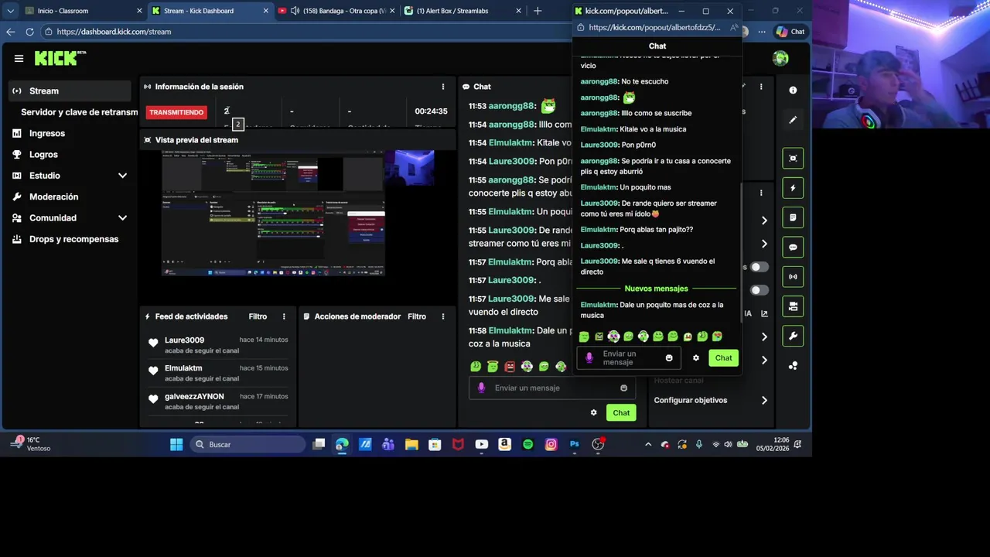Select the red angry emote in dashboard chat
The height and width of the screenshot is (557, 990).
pyautogui.click(x=510, y=367)
